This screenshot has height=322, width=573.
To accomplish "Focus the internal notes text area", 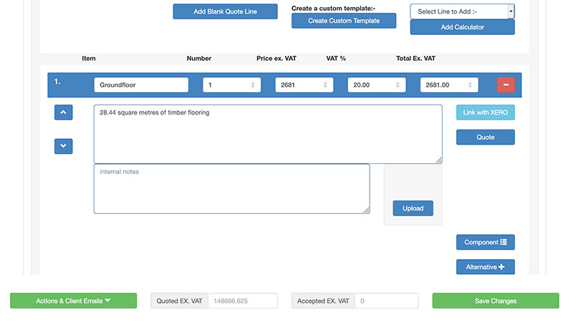I will pos(231,189).
